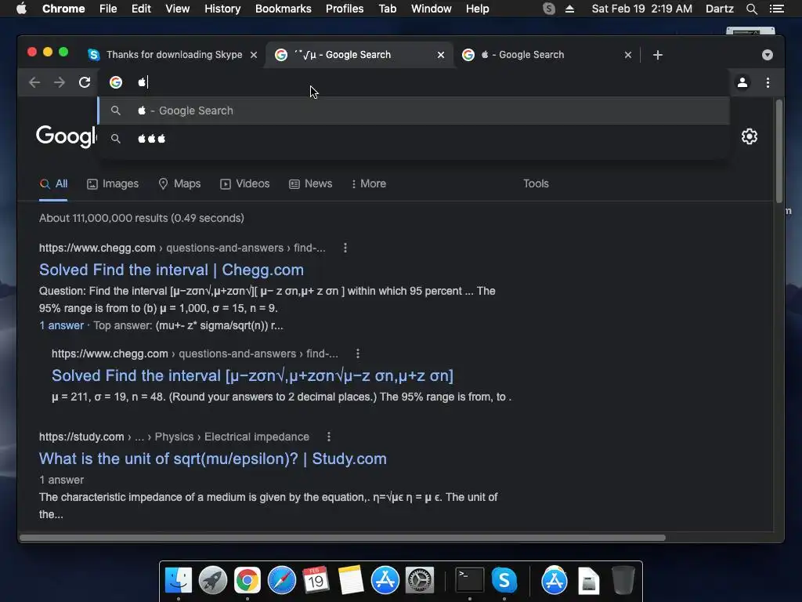Open the File menu
Image resolution: width=802 pixels, height=602 pixels.
point(108,9)
